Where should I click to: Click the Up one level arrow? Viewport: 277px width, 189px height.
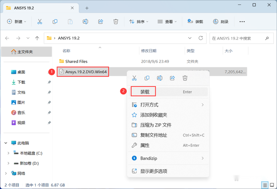point(37,38)
